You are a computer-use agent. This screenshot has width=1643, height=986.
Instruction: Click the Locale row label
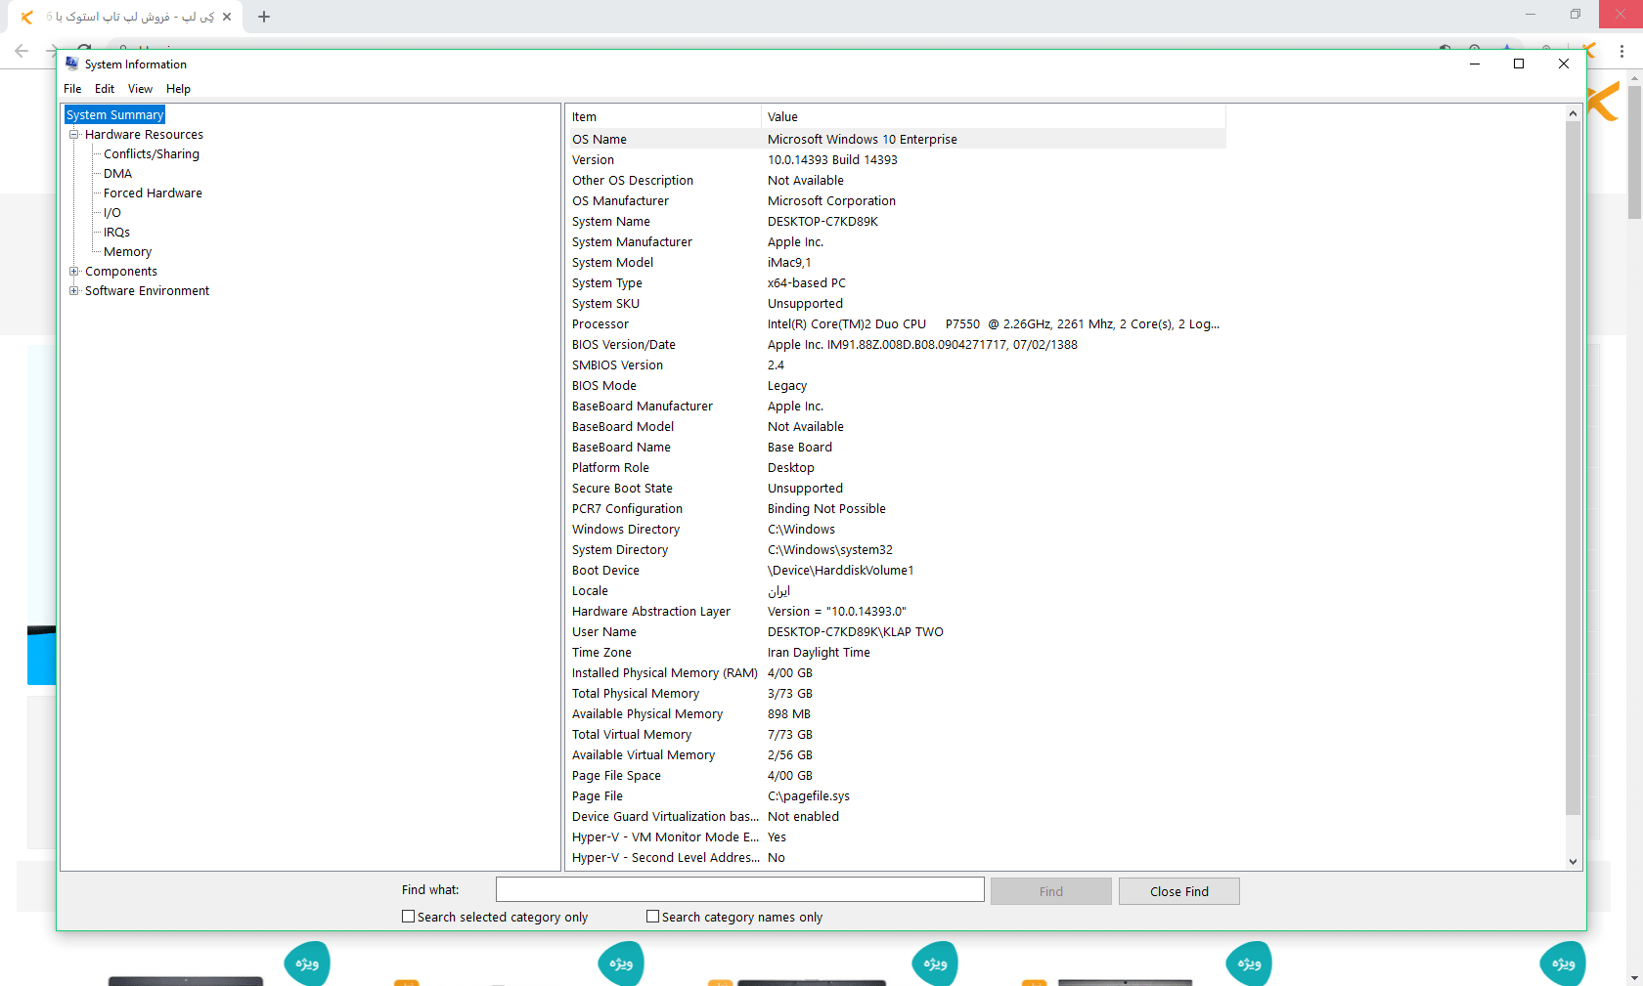[x=590, y=591]
